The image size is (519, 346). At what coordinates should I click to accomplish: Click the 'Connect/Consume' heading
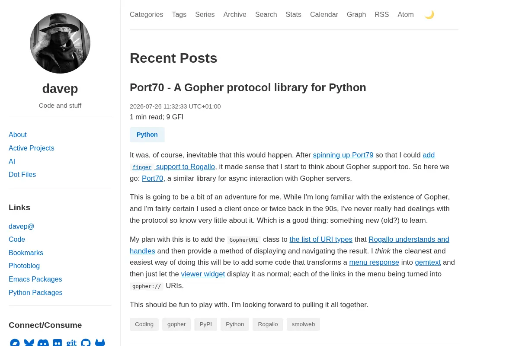(45, 325)
